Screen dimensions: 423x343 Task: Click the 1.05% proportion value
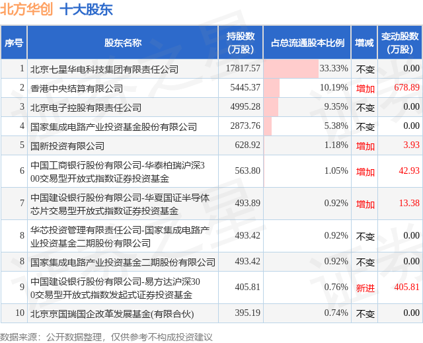point(336,171)
